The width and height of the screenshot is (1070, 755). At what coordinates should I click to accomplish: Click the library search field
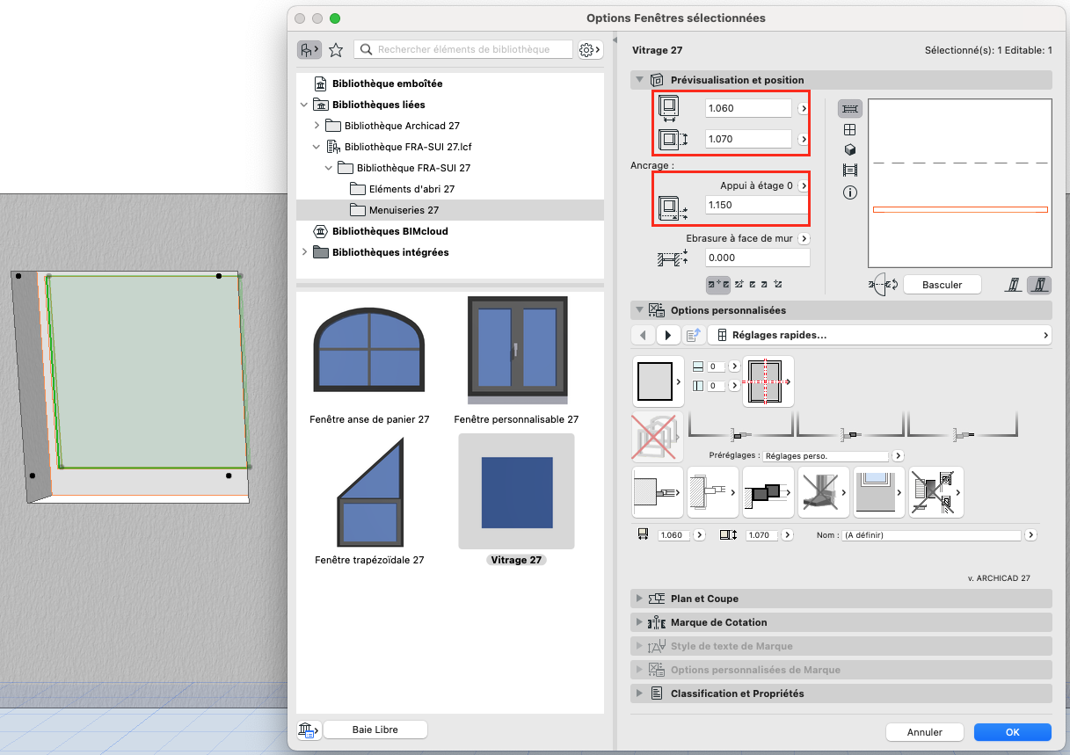463,50
